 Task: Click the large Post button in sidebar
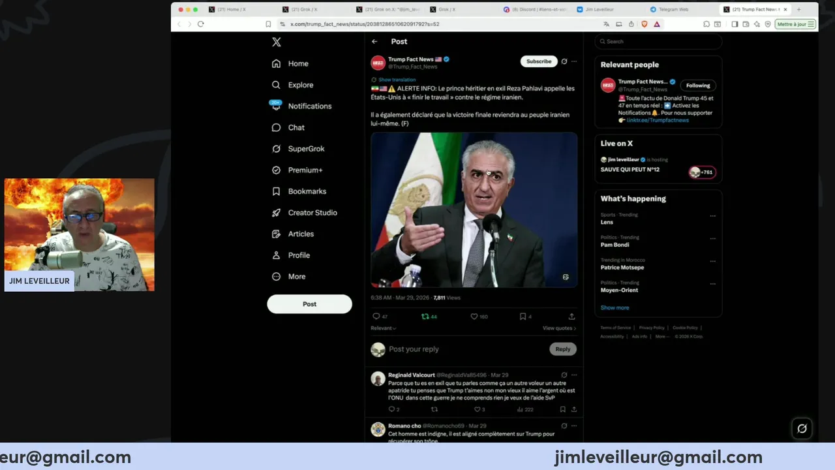(309, 304)
